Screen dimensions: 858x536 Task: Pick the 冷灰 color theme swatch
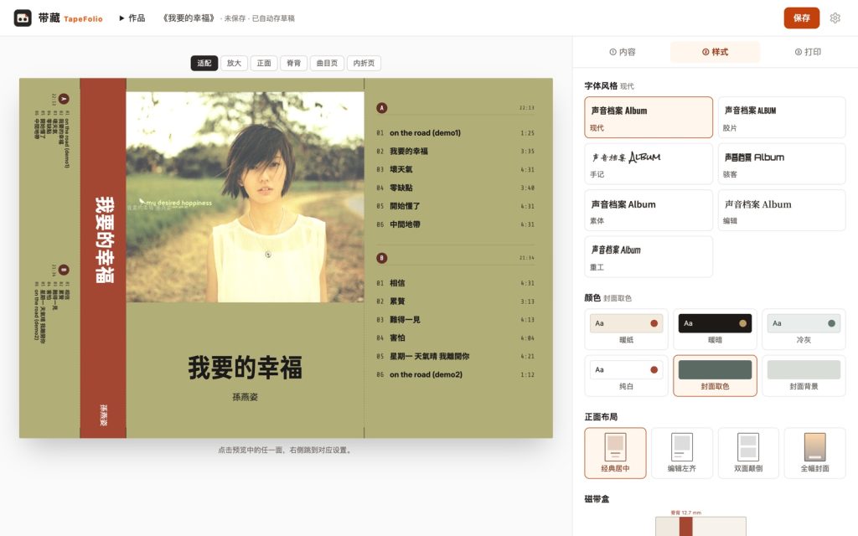tap(804, 328)
